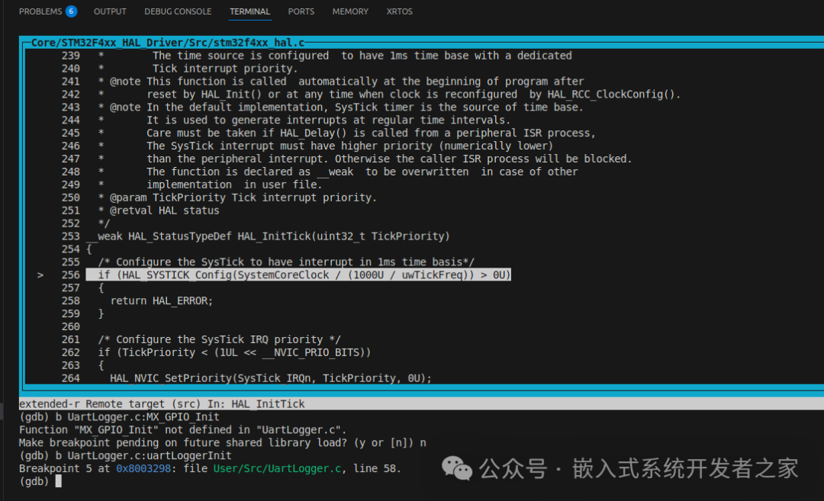Click the 'return HAL_ERROR;' line 258

point(161,301)
